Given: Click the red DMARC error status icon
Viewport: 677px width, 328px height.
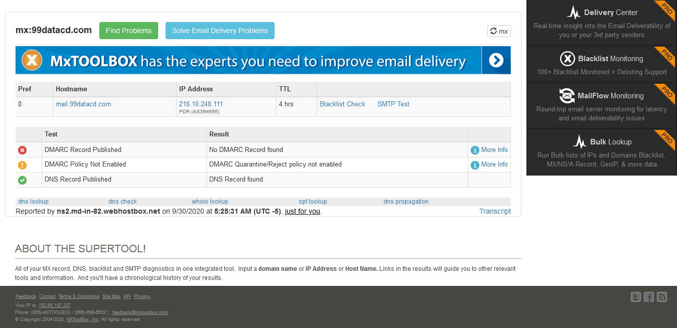Looking at the screenshot, I should [23, 150].
